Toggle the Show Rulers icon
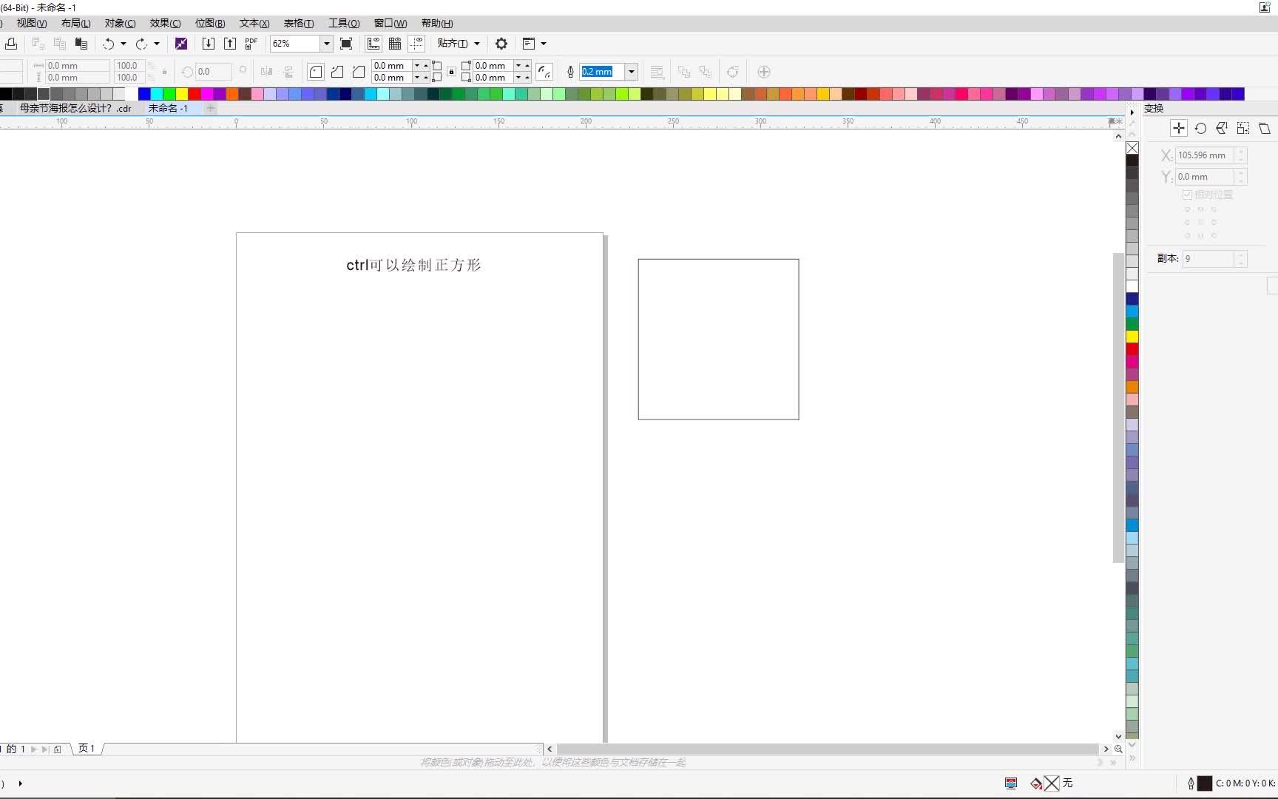 [373, 44]
